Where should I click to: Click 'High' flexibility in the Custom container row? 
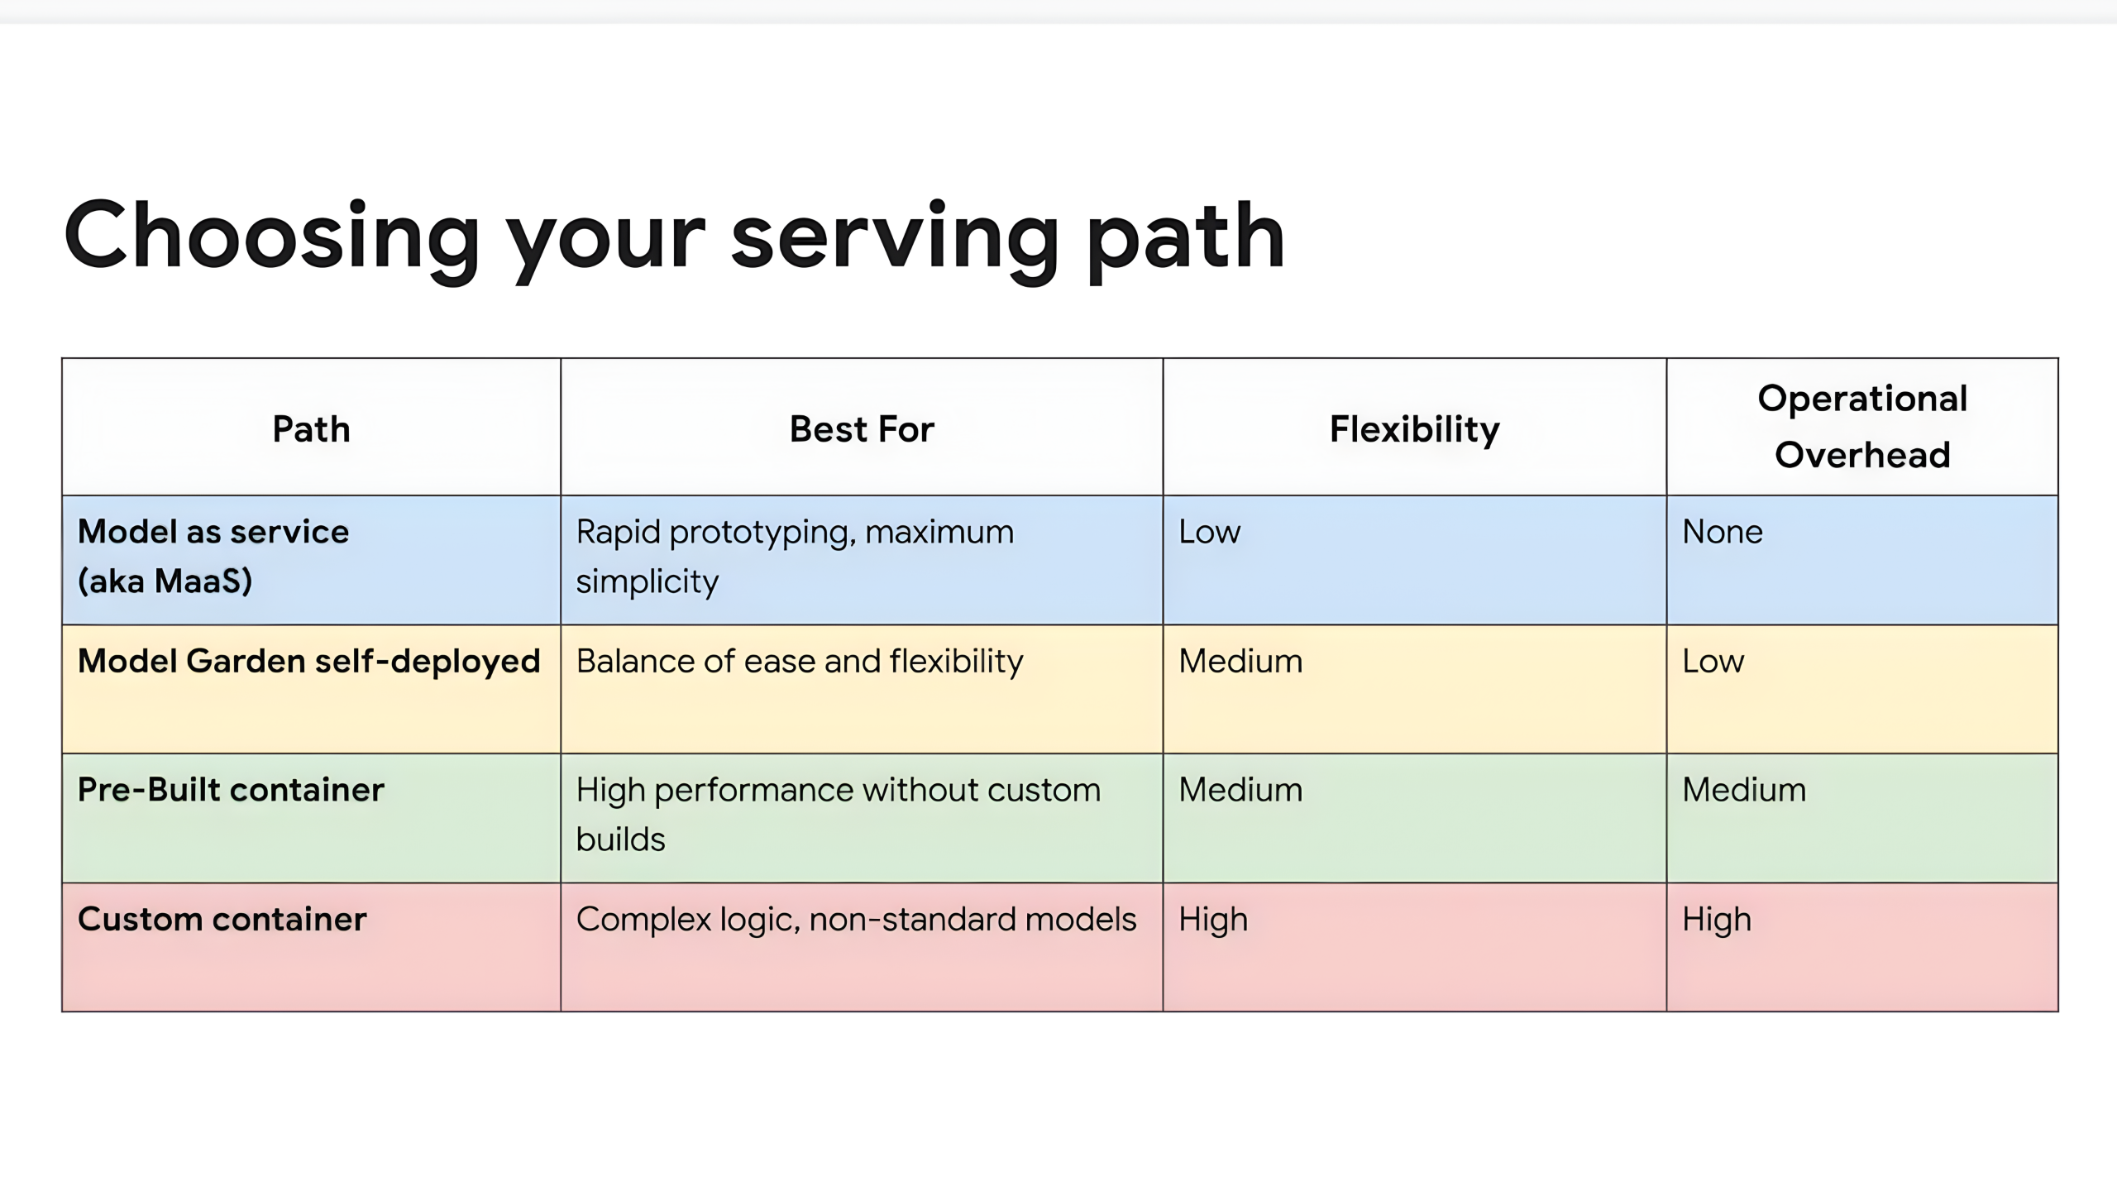[1212, 919]
